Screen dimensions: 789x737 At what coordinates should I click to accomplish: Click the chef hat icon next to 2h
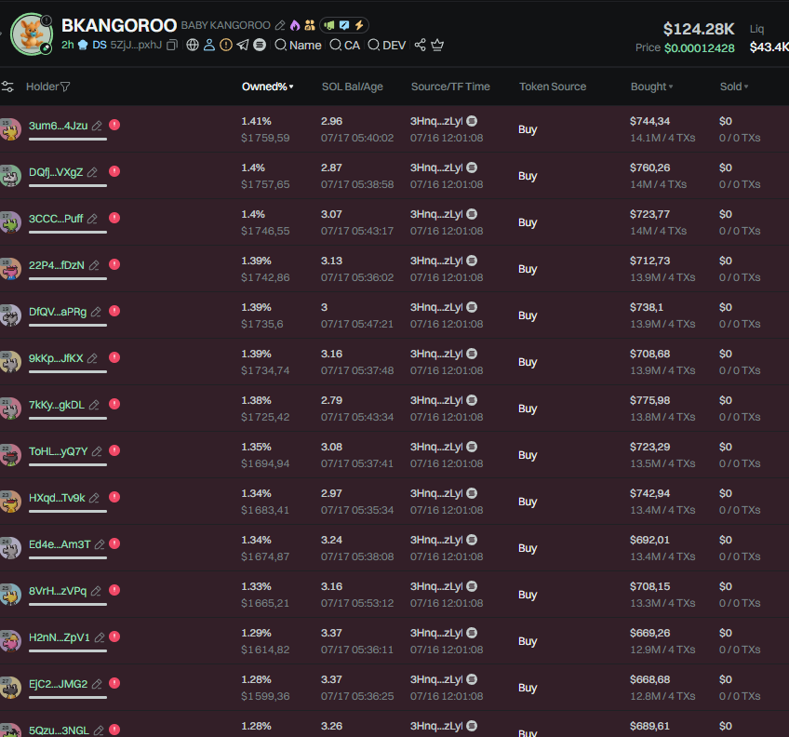pos(83,46)
